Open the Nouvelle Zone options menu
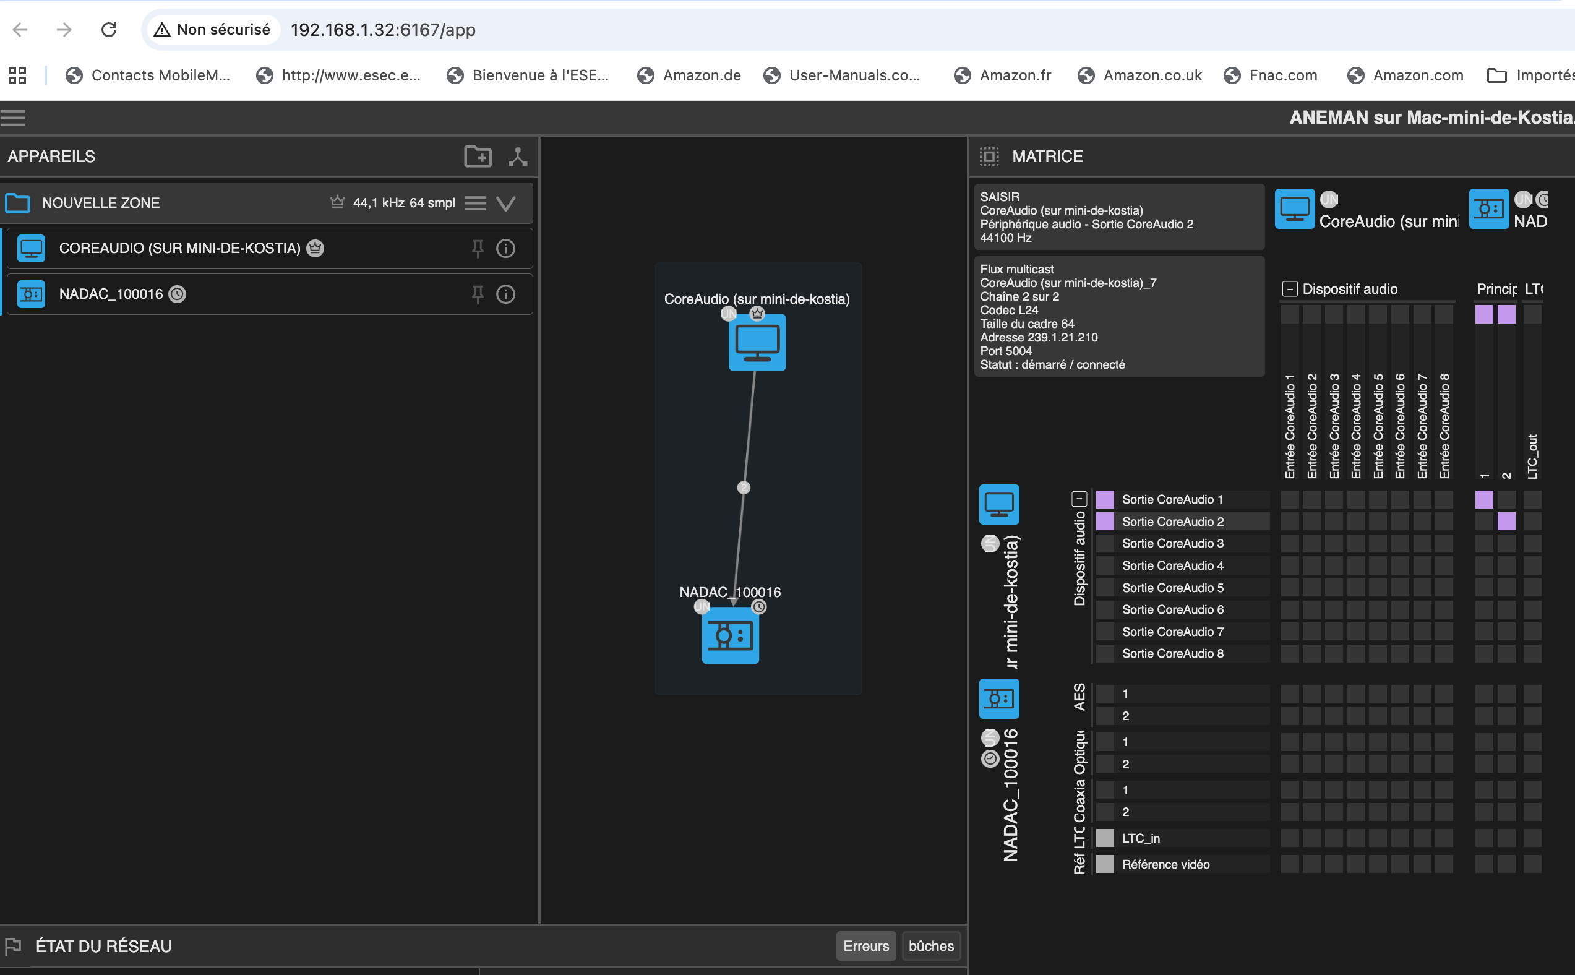This screenshot has height=975, width=1575. 476,204
